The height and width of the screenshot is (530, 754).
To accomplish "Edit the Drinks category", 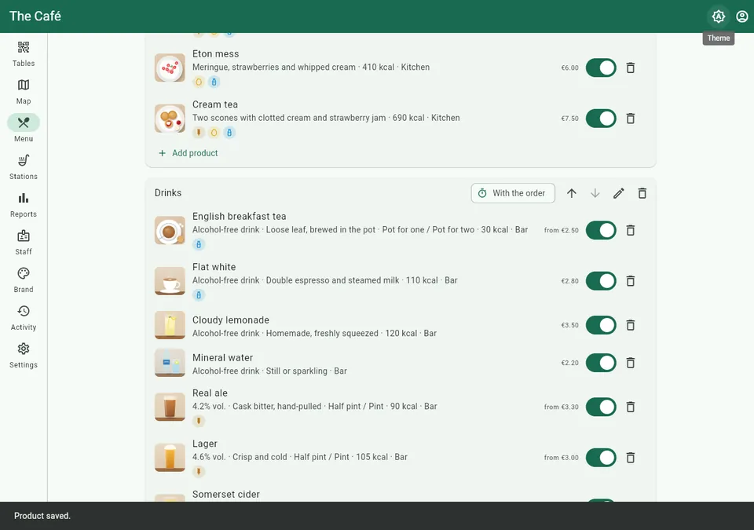I will pyautogui.click(x=618, y=193).
